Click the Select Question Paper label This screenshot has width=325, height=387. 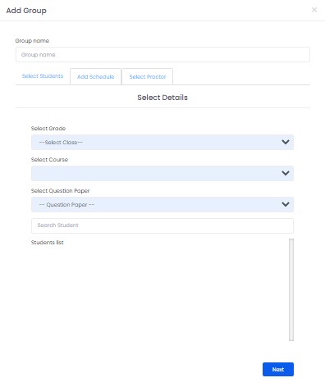[x=60, y=191]
